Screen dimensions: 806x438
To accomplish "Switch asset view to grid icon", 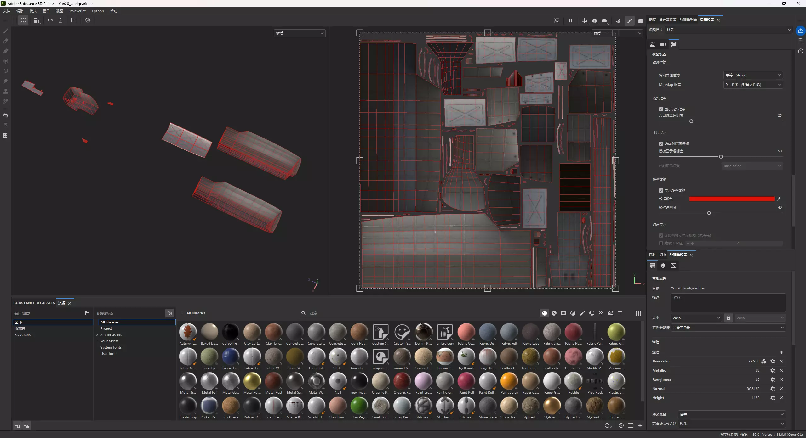I will coord(638,313).
